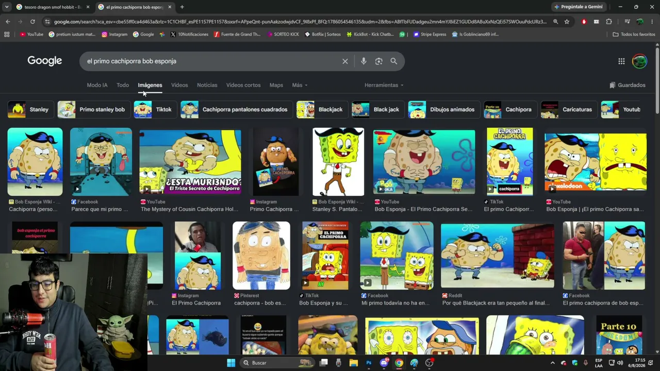Open the Herramientas tools dropdown
Image resolution: width=660 pixels, height=371 pixels.
384,85
